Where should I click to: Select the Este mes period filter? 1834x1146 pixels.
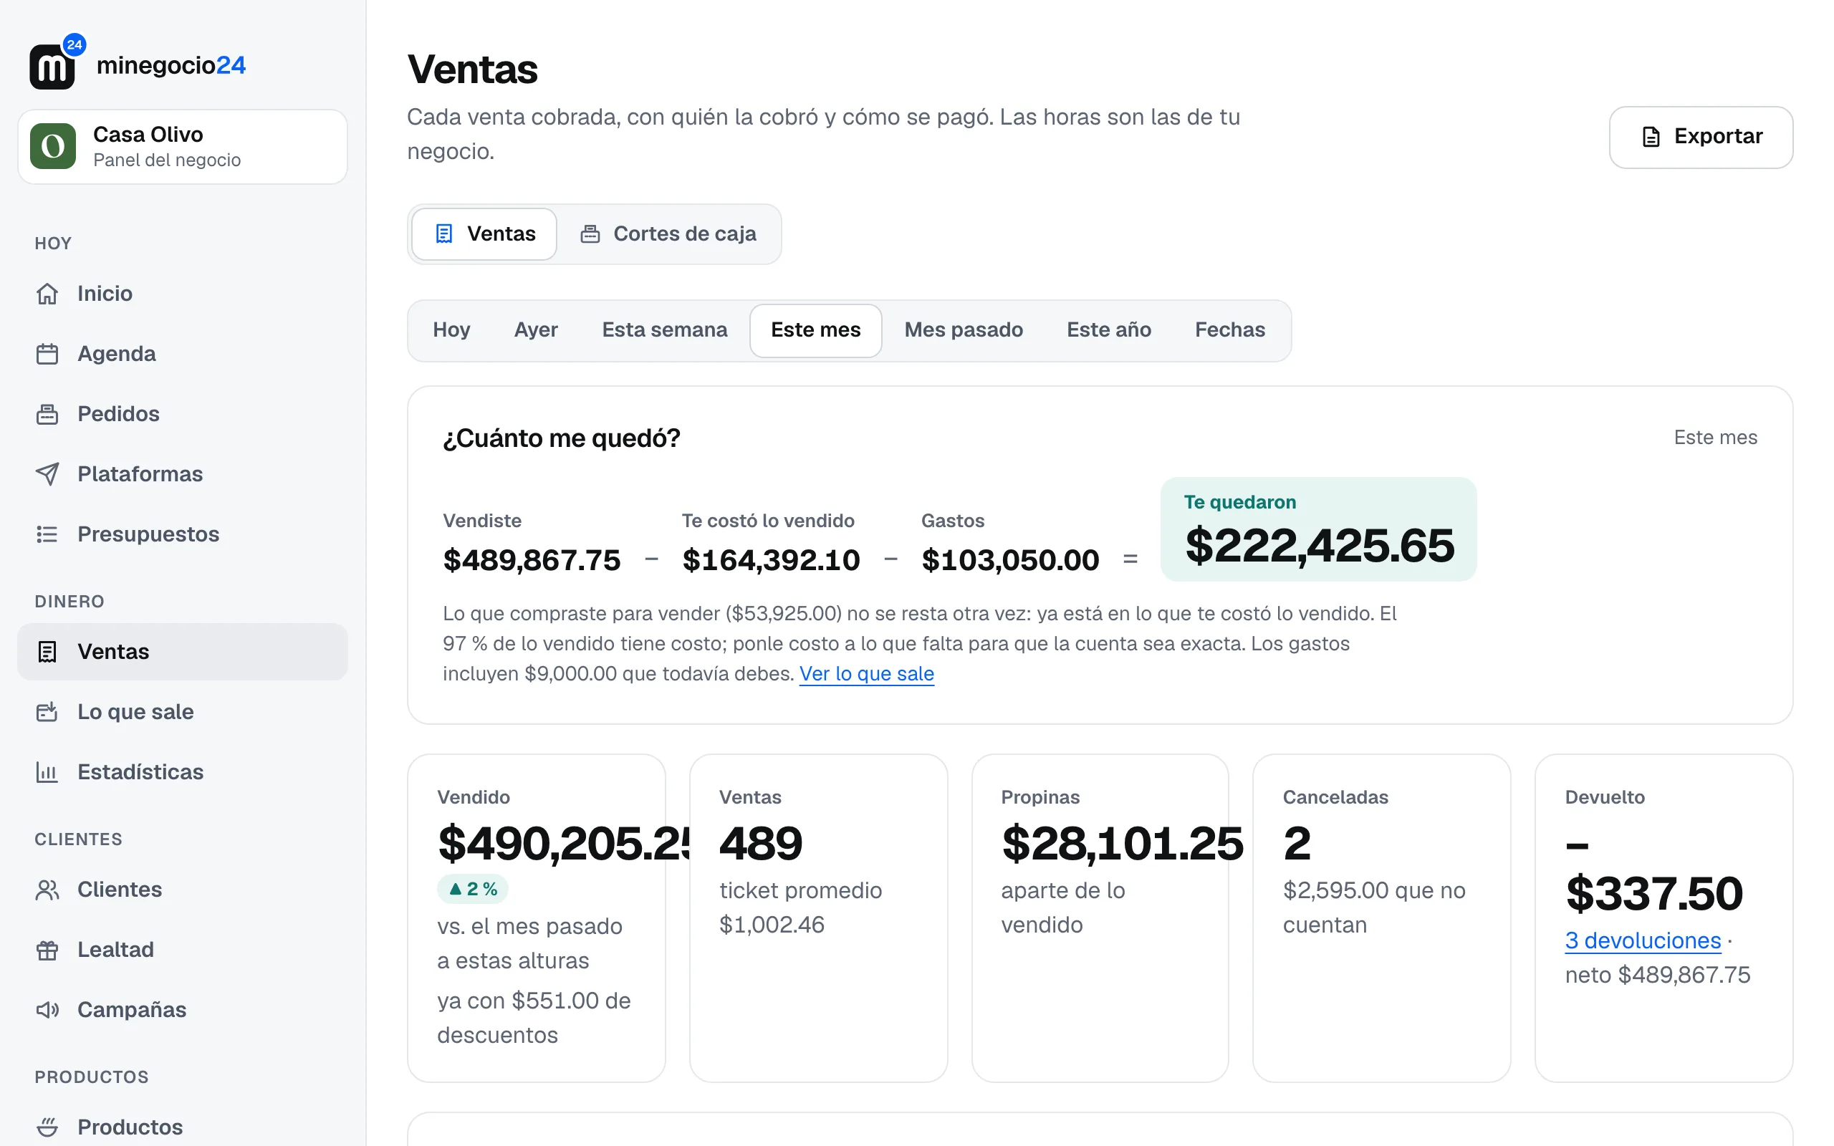click(815, 329)
